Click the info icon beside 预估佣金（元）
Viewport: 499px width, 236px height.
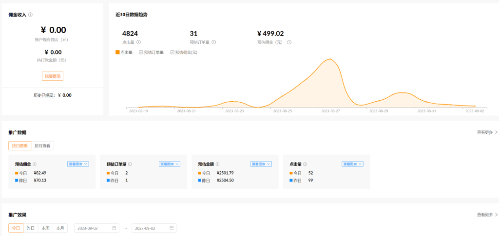click(289, 42)
